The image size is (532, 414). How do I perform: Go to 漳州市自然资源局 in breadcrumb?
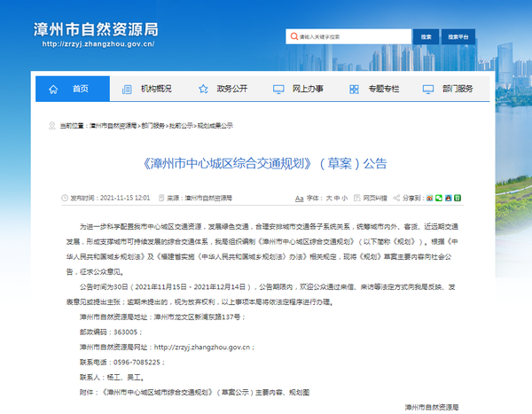tap(113, 126)
